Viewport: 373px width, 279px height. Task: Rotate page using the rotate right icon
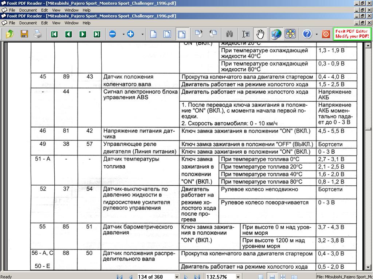[213, 34]
